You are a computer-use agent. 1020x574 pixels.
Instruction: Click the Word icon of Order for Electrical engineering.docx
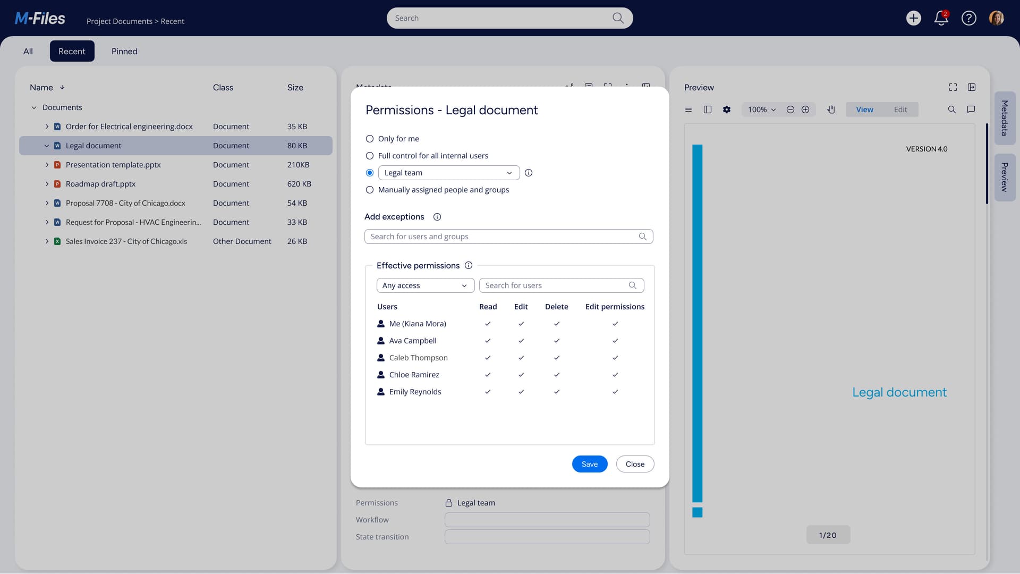point(57,126)
